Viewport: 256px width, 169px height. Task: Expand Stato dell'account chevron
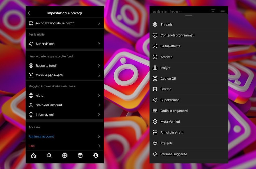(99, 105)
